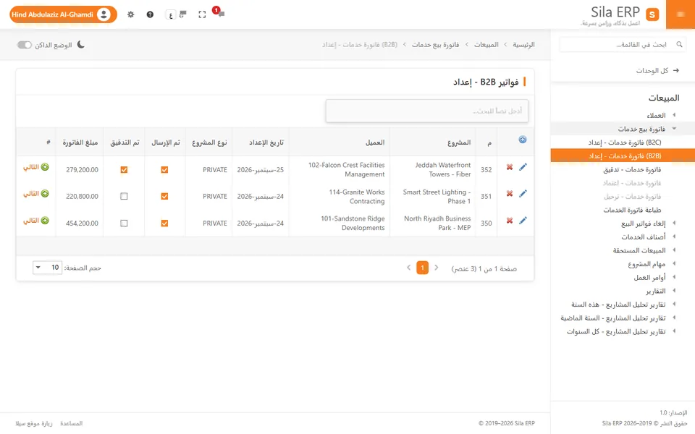The image size is (695, 434).
Task: Click the كل الوحدات arrow icon
Action: point(676,70)
